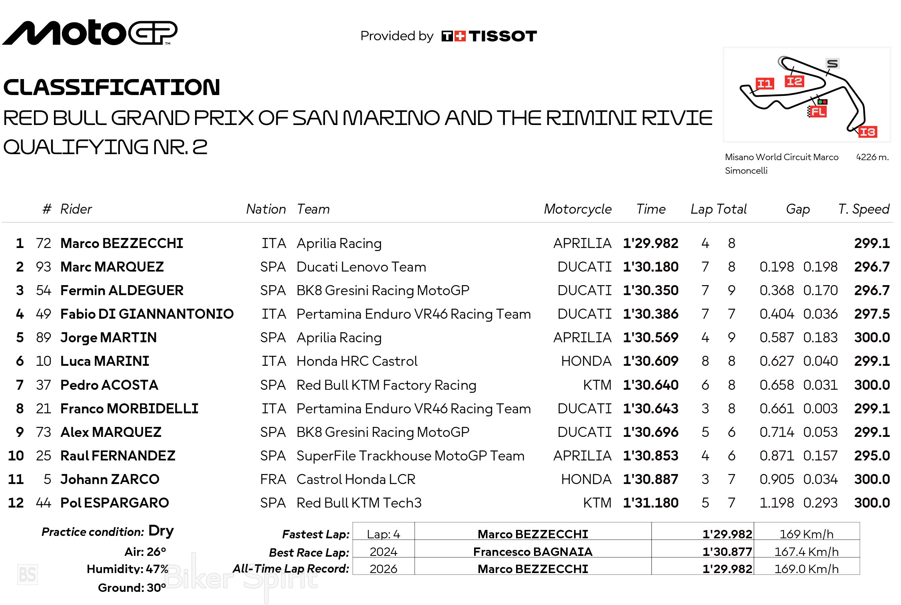Screen dimensions: 901x605
Task: Click the Motorcycle column header
Action: point(578,209)
